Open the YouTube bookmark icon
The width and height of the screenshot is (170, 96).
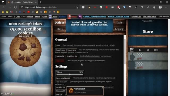28,12
